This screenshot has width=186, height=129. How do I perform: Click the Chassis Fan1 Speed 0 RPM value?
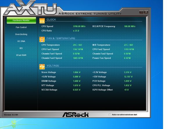click(76, 54)
